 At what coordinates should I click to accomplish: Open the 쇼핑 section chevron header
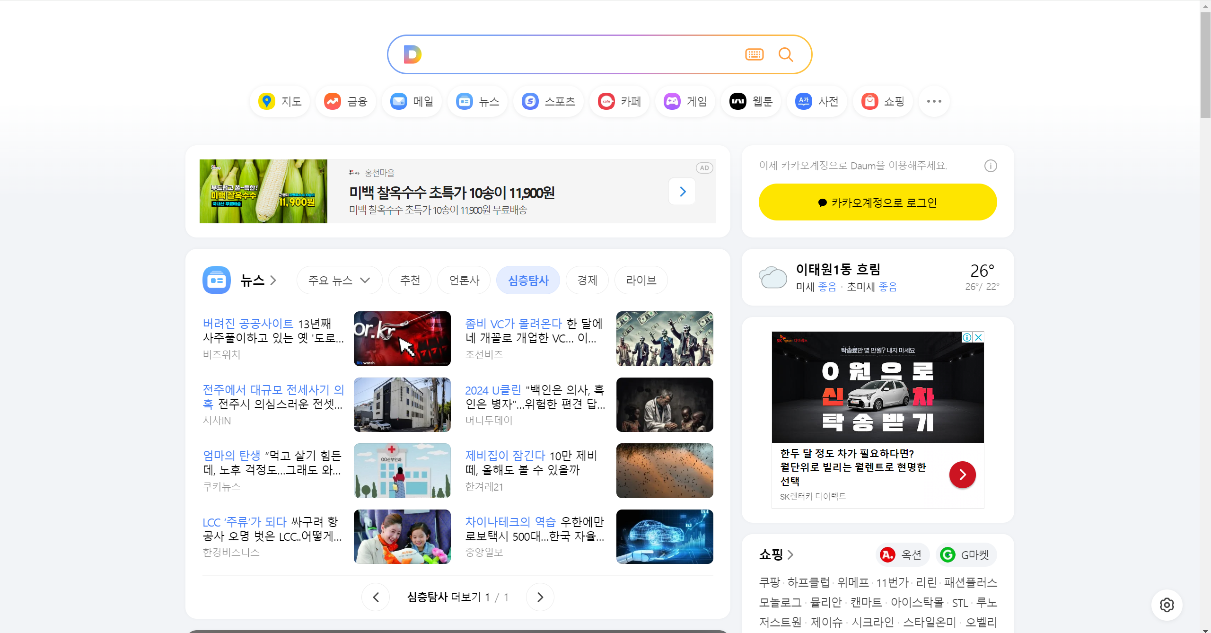click(776, 554)
